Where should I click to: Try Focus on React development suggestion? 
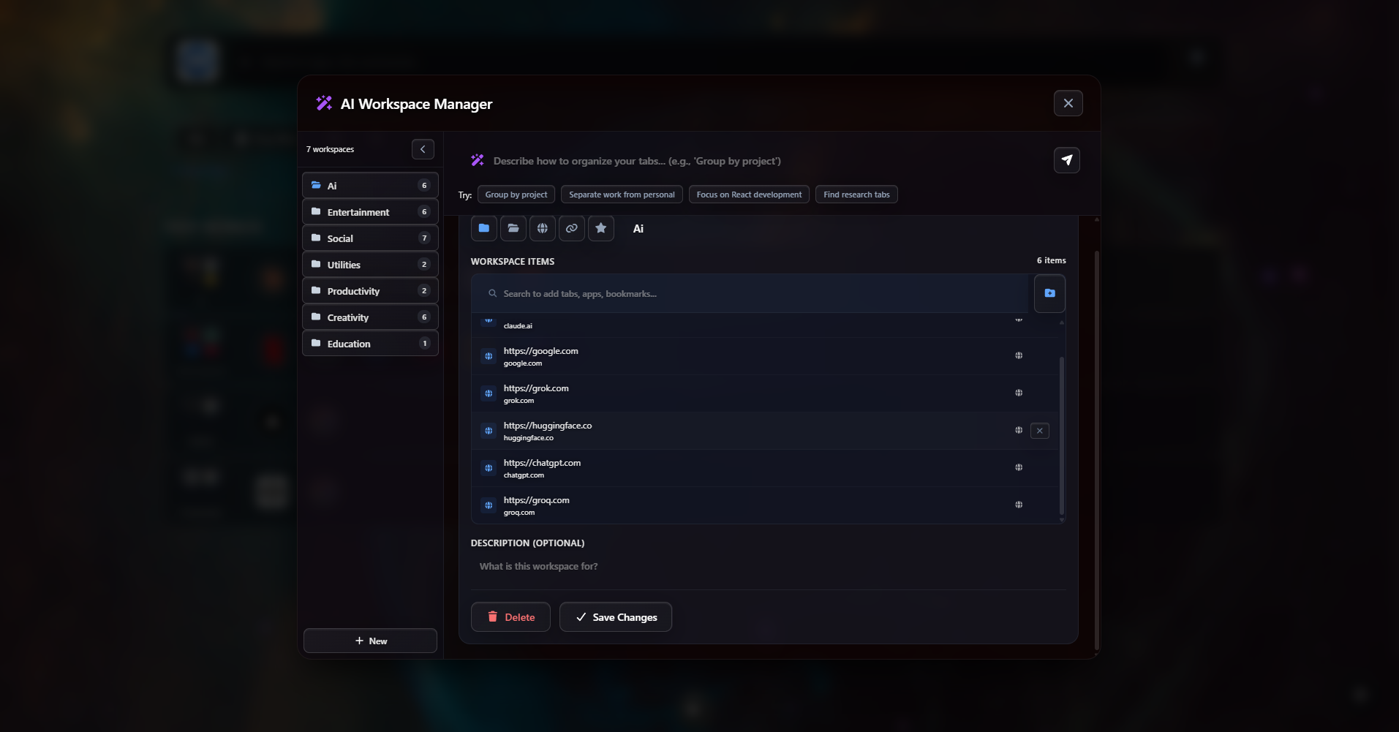coord(749,195)
